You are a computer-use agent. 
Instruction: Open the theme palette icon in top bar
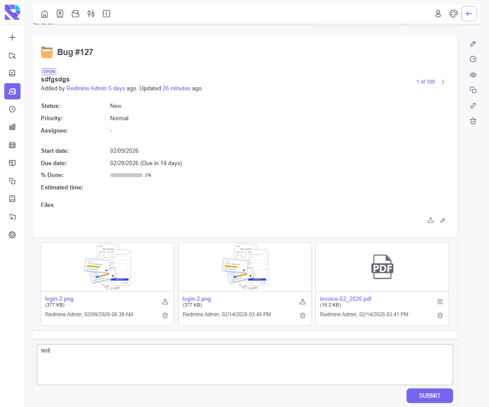[x=453, y=14]
